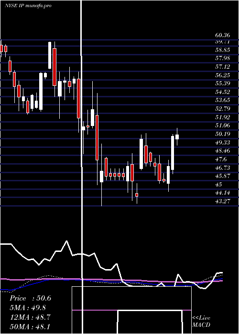The height and width of the screenshot is (334, 239).
Task: Select the 43.27 price axis label
Action: (x=222, y=201)
